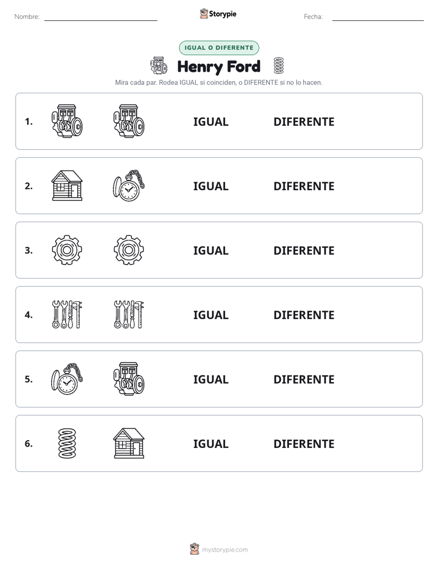Viewport: 438px width, 567px height.
Task: Click the coil spring icon in row 6
Action: [x=67, y=443]
